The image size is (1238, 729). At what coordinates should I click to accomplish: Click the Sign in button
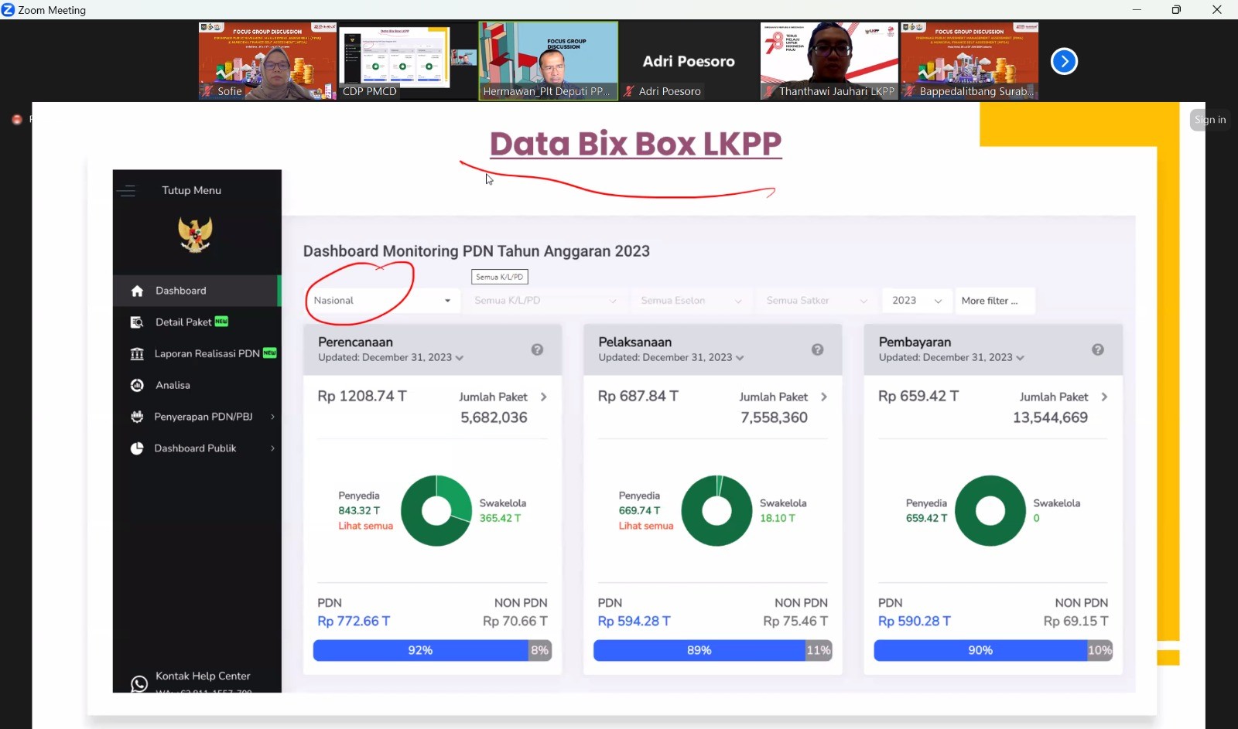pos(1209,120)
